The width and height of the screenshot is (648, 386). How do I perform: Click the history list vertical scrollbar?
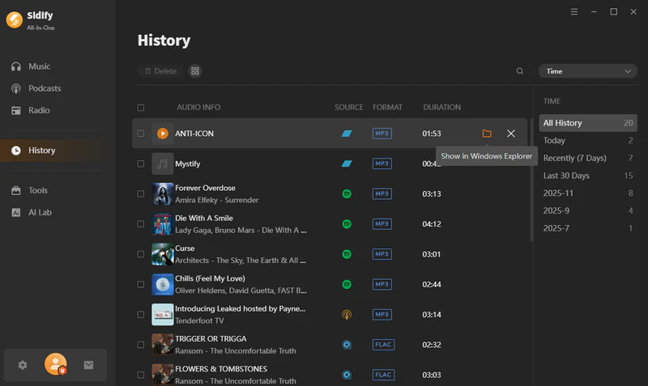[x=531, y=180]
